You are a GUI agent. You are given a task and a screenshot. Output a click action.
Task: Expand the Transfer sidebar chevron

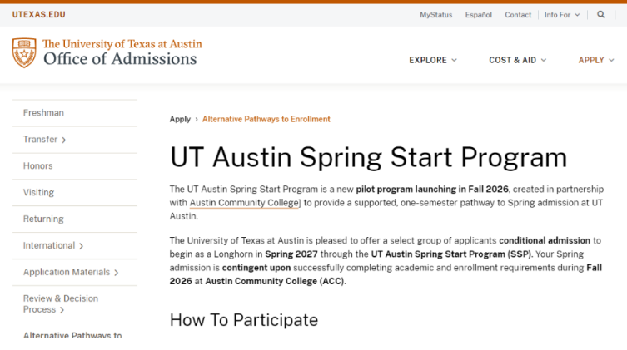click(64, 140)
